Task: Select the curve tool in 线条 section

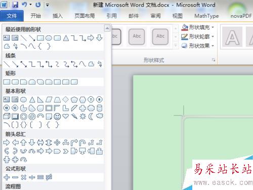Action: pyautogui.click(x=82, y=64)
